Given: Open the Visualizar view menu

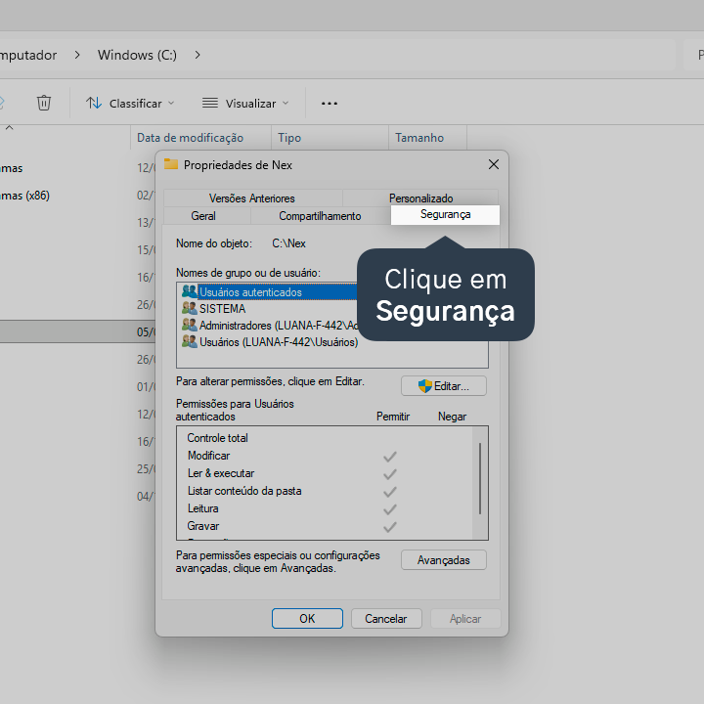Looking at the screenshot, I should 245,104.
